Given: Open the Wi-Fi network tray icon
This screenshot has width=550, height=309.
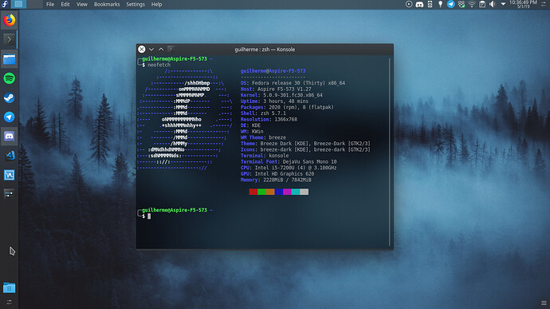Looking at the screenshot, I should (472, 4).
